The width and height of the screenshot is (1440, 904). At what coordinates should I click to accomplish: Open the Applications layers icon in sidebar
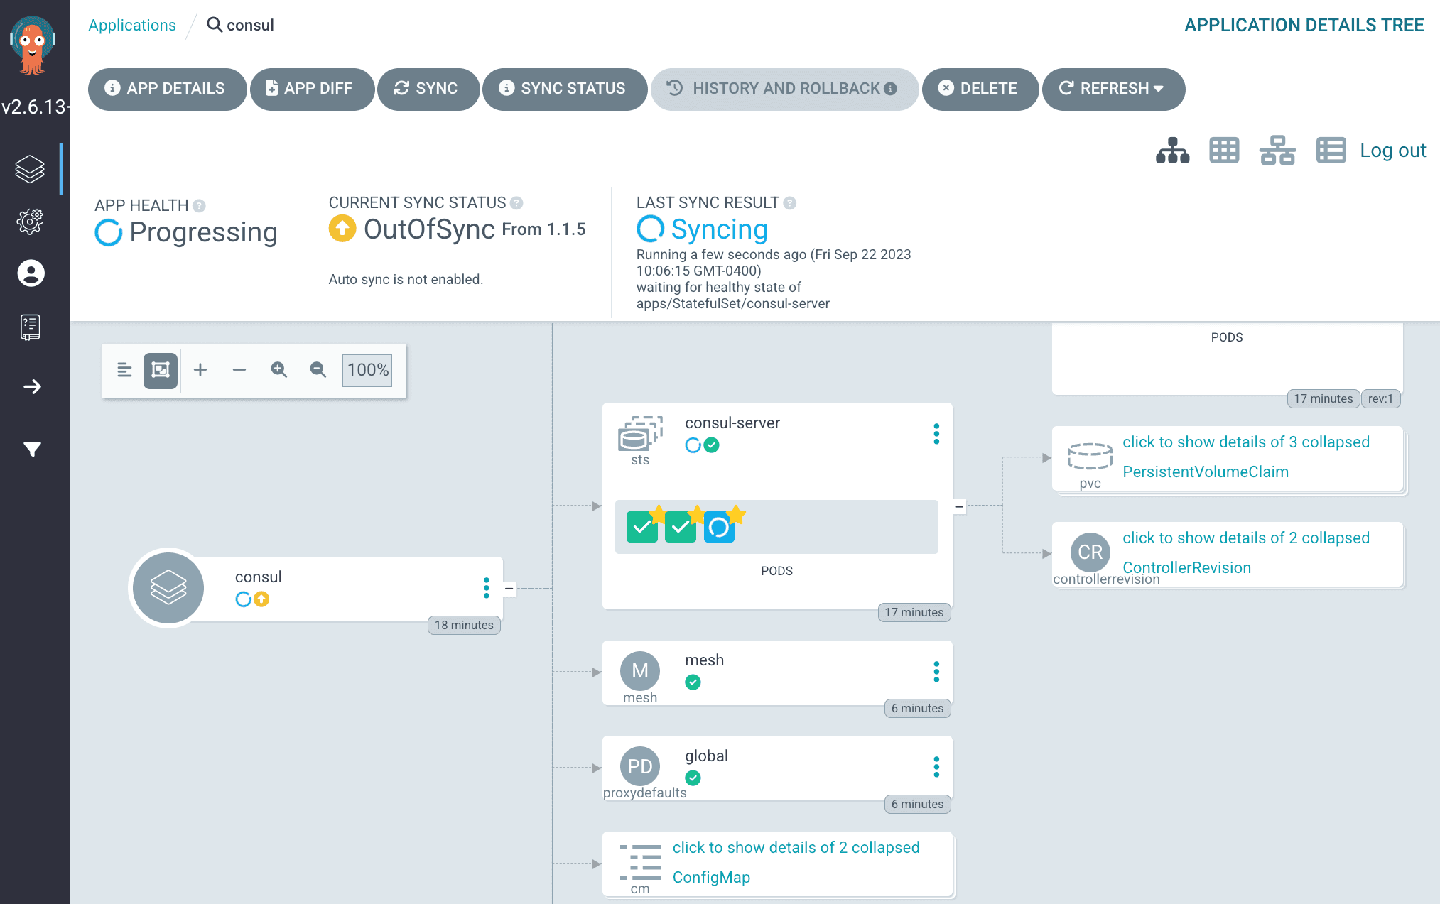(x=30, y=169)
